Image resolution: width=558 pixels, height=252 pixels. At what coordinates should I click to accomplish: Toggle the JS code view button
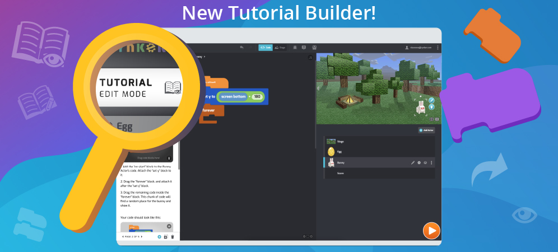(x=310, y=57)
